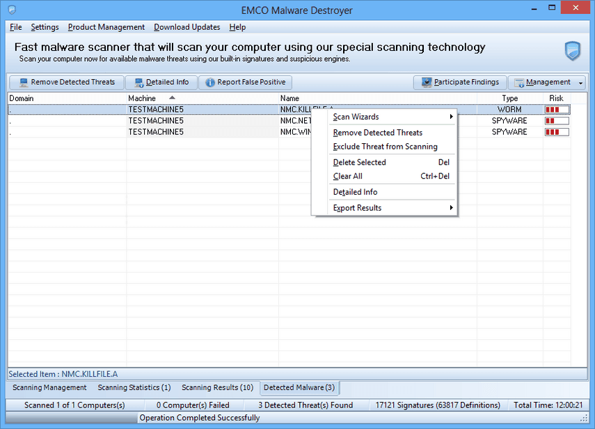Viewport: 595px width, 429px height.
Task: Click the Detailed Info toolbar icon
Action: point(139,82)
